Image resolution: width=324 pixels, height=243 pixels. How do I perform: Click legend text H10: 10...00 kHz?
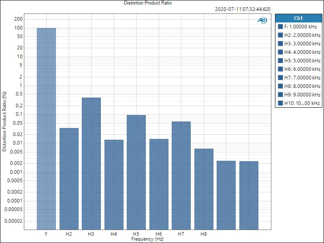point(302,103)
